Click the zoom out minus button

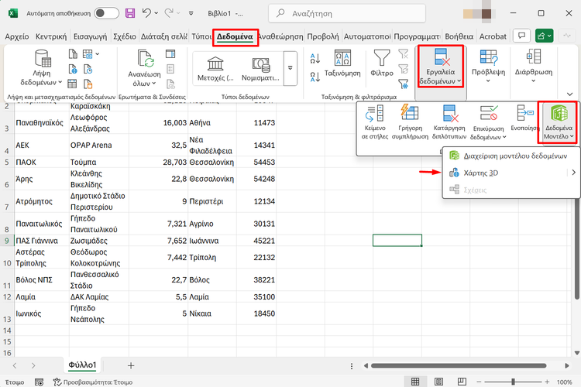479,382
